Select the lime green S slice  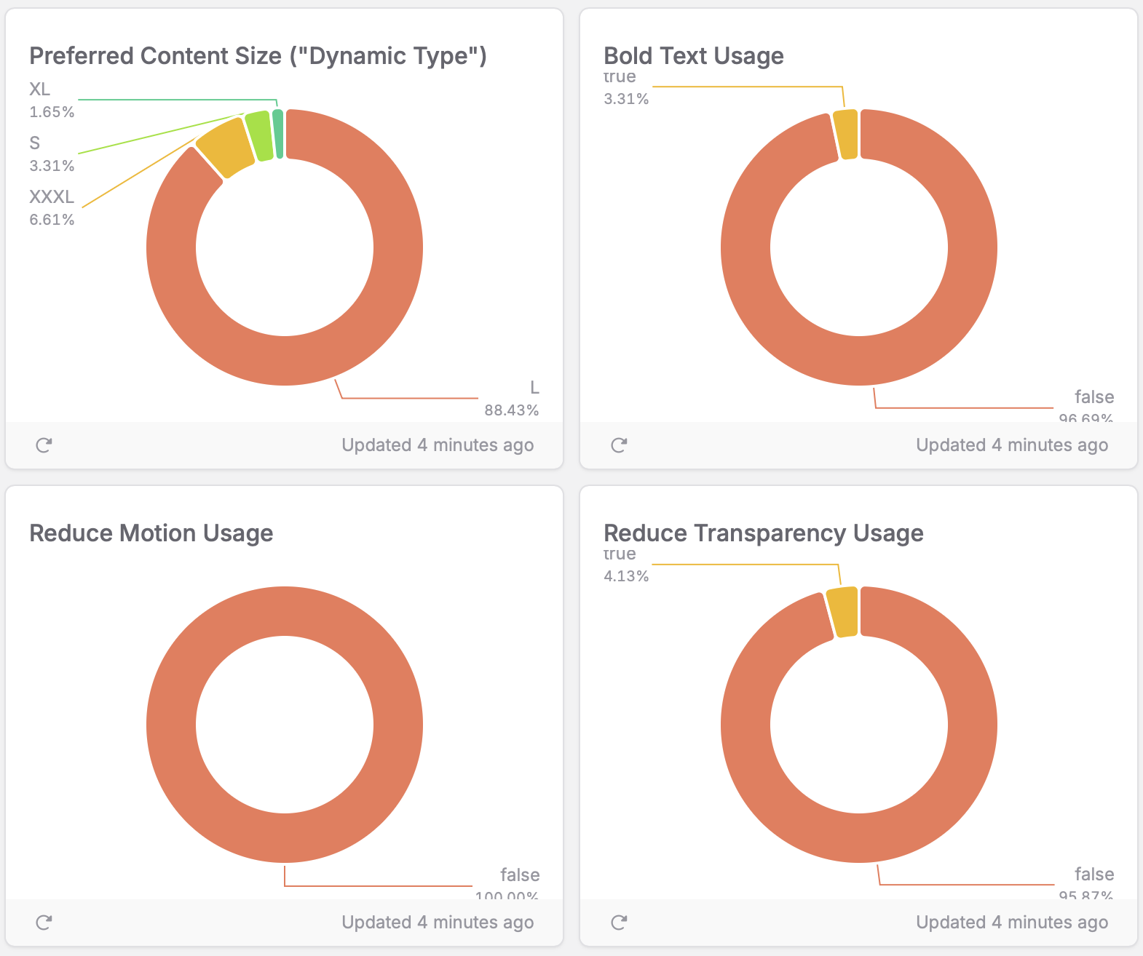258,136
